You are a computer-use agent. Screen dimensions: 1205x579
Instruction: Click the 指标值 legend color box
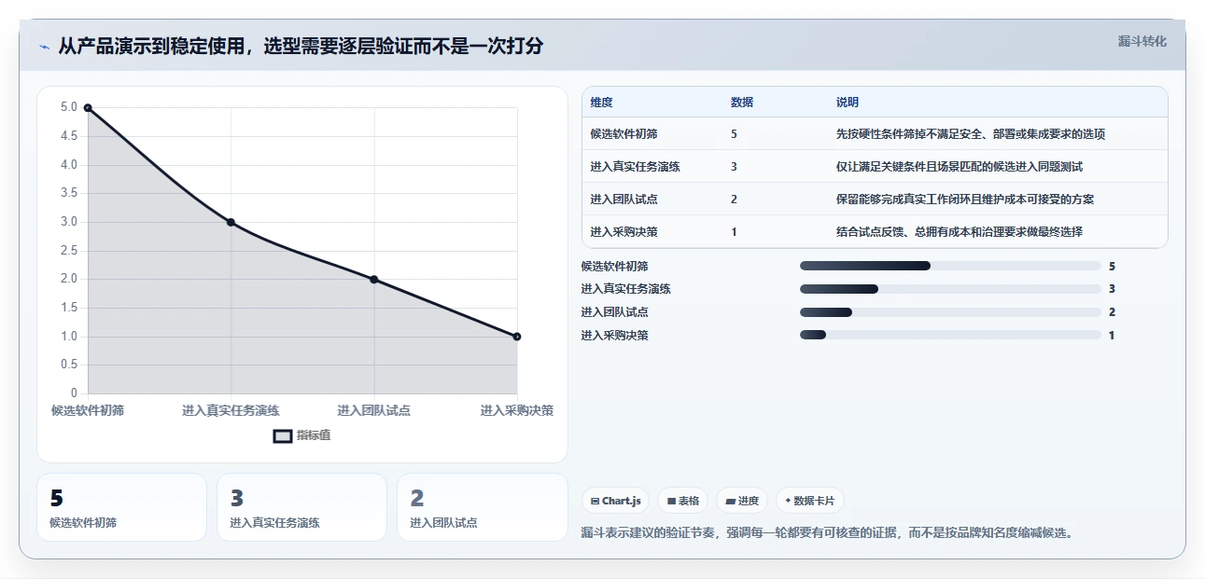[283, 436]
